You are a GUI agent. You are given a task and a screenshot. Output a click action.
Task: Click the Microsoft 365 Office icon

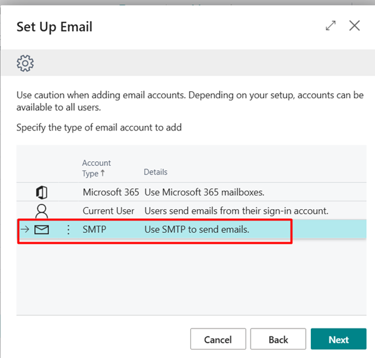pyautogui.click(x=42, y=192)
